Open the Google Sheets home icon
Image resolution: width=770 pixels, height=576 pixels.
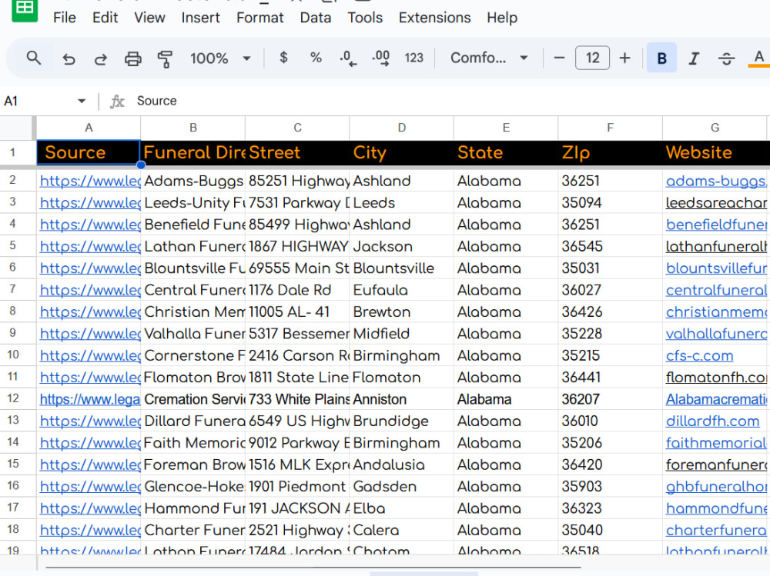tap(25, 10)
